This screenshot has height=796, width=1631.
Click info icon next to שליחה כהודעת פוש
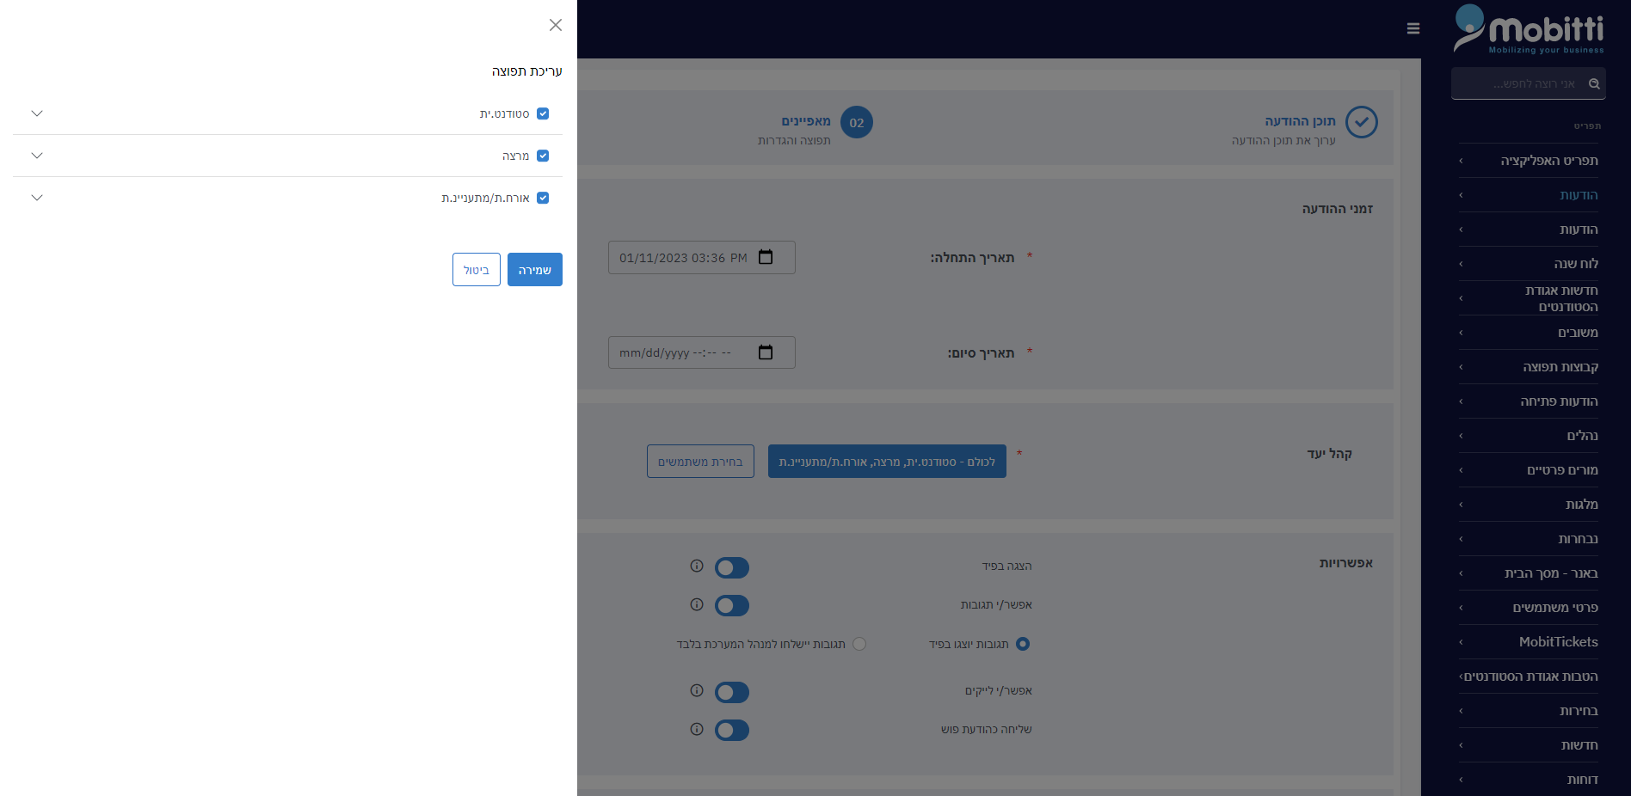click(697, 729)
